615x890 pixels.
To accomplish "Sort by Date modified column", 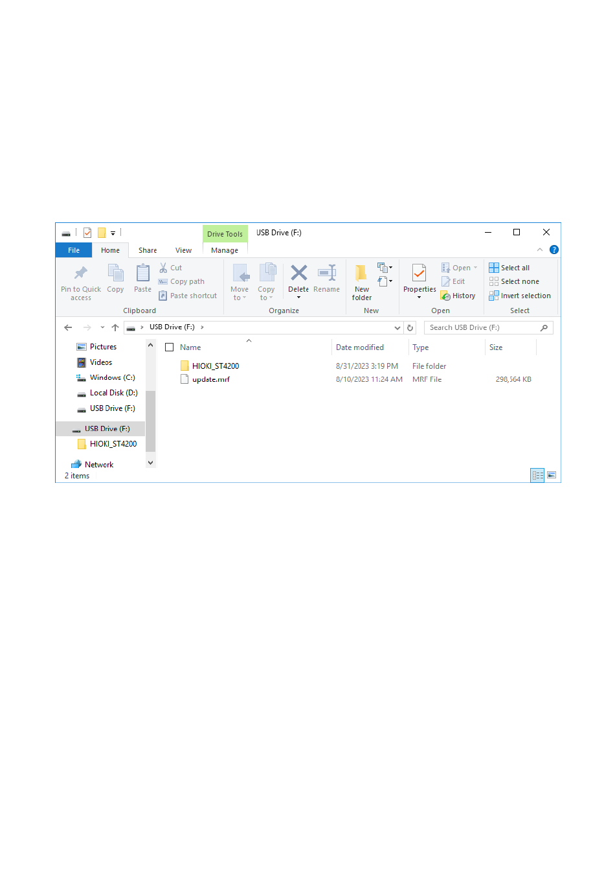I will point(360,347).
